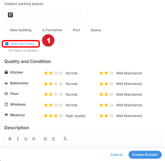Click the Add new field link
Image resolution: width=165 pixels, height=161 pixels.
(x=22, y=44)
